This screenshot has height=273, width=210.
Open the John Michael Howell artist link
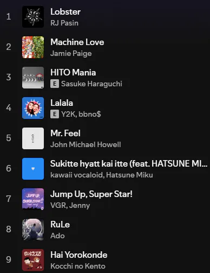click(x=86, y=144)
